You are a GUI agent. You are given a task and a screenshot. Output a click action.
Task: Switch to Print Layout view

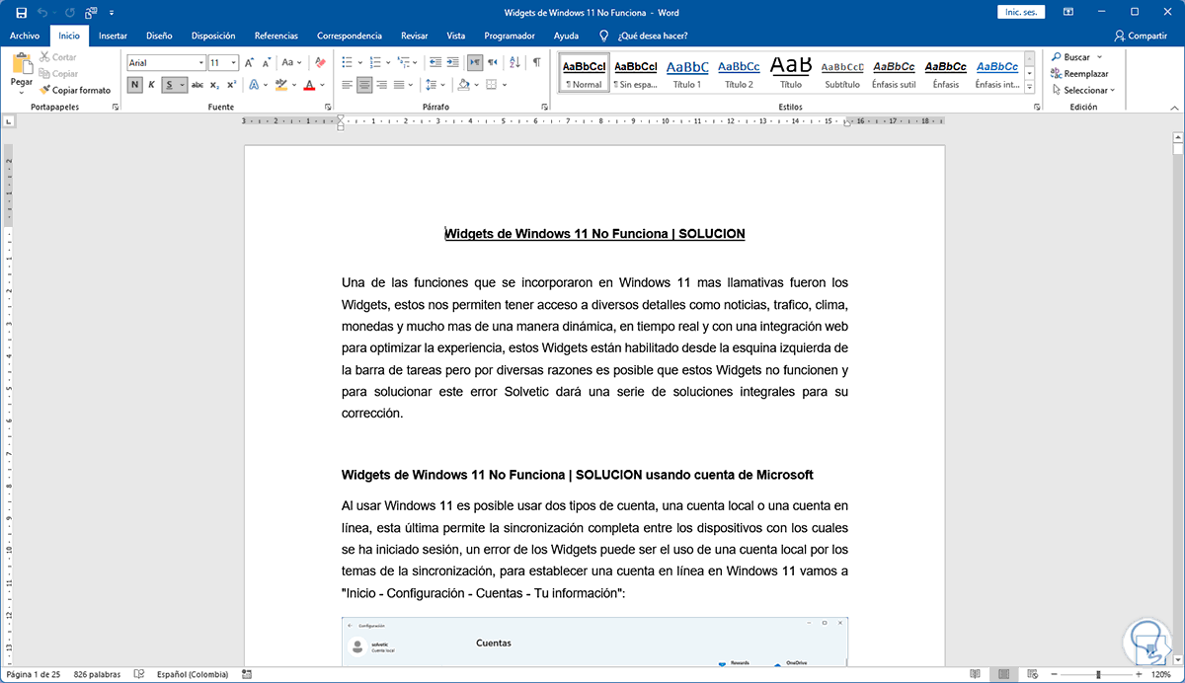1003,674
